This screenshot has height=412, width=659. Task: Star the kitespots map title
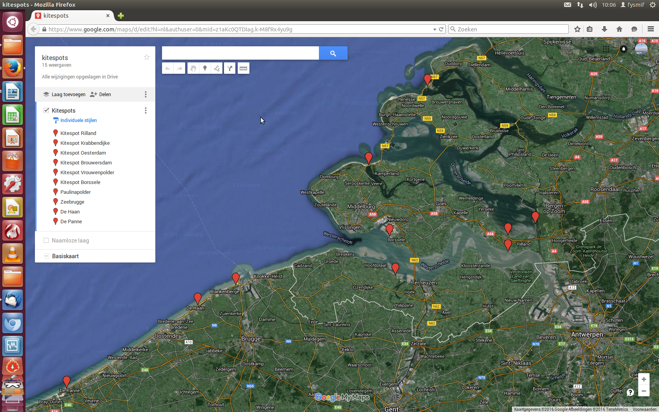(x=147, y=57)
